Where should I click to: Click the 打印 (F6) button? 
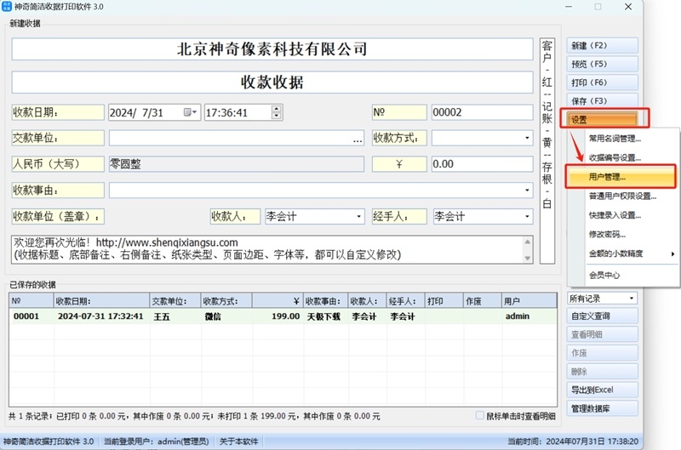tap(602, 83)
